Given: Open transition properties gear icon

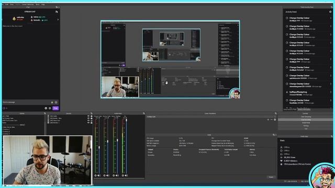Looking at the screenshot, I should click(x=275, y=120).
